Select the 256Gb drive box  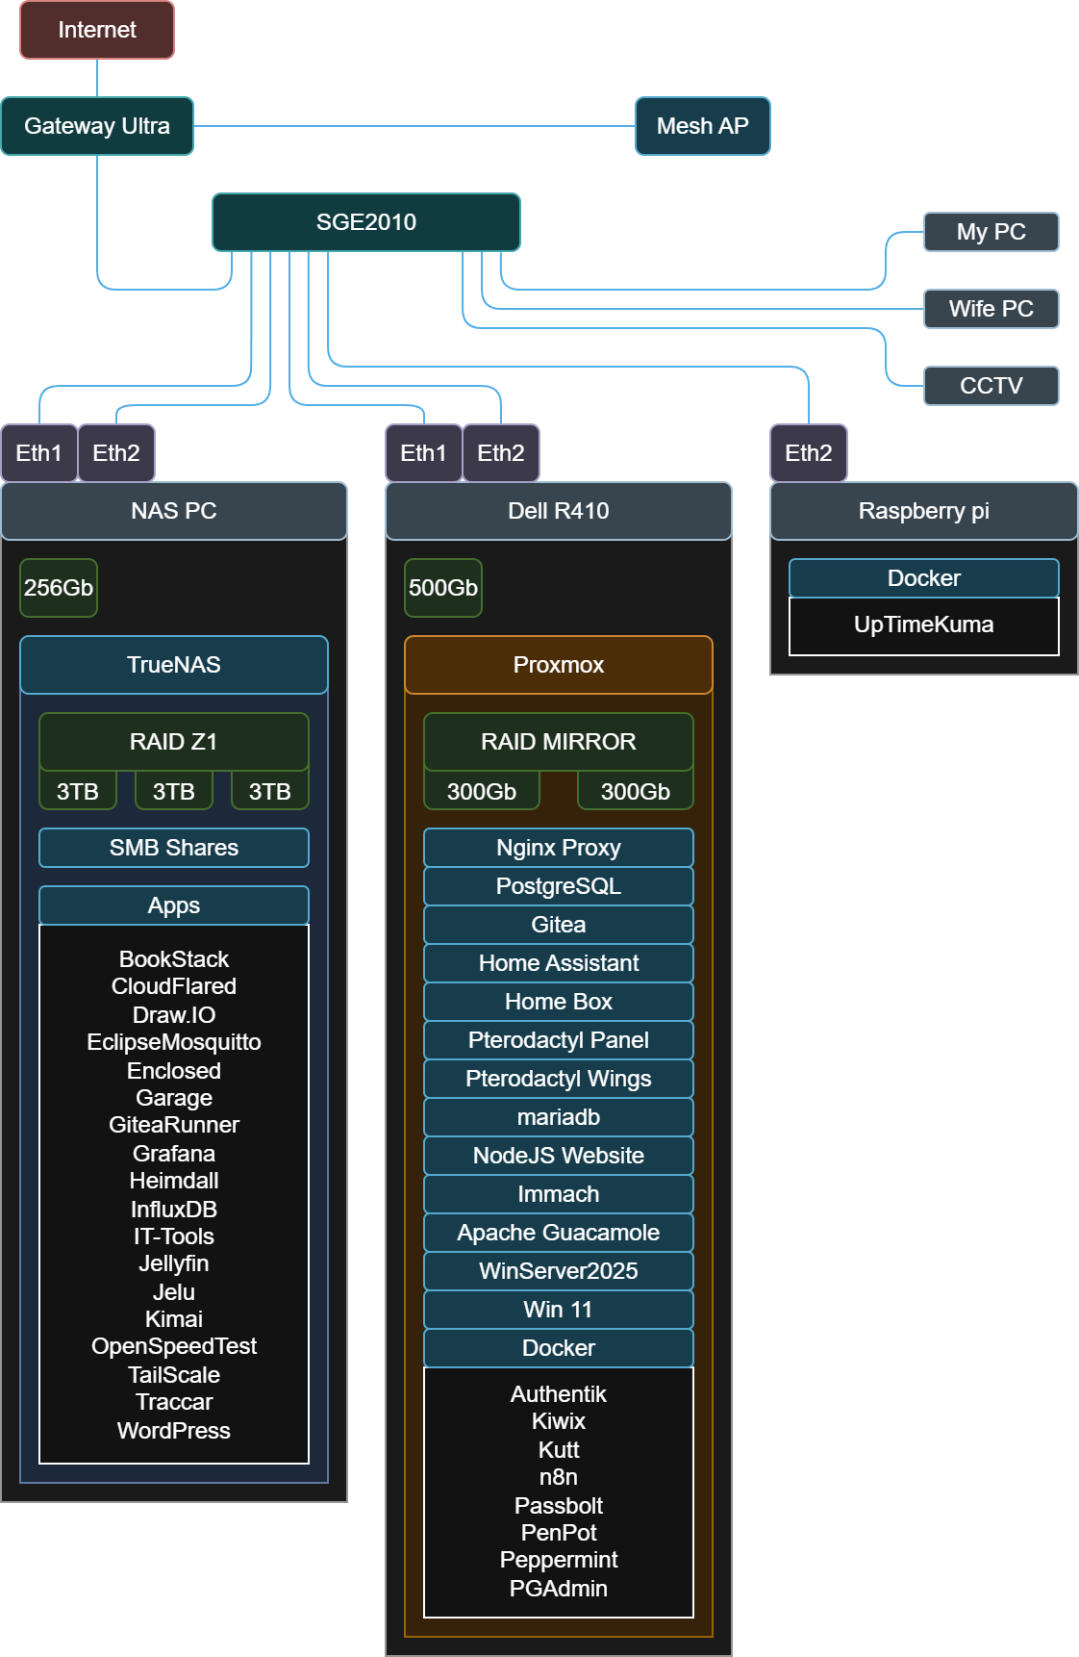(59, 588)
